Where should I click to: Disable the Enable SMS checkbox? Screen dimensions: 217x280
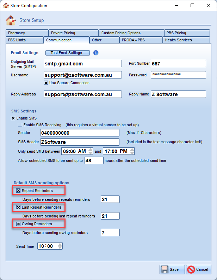13,118
